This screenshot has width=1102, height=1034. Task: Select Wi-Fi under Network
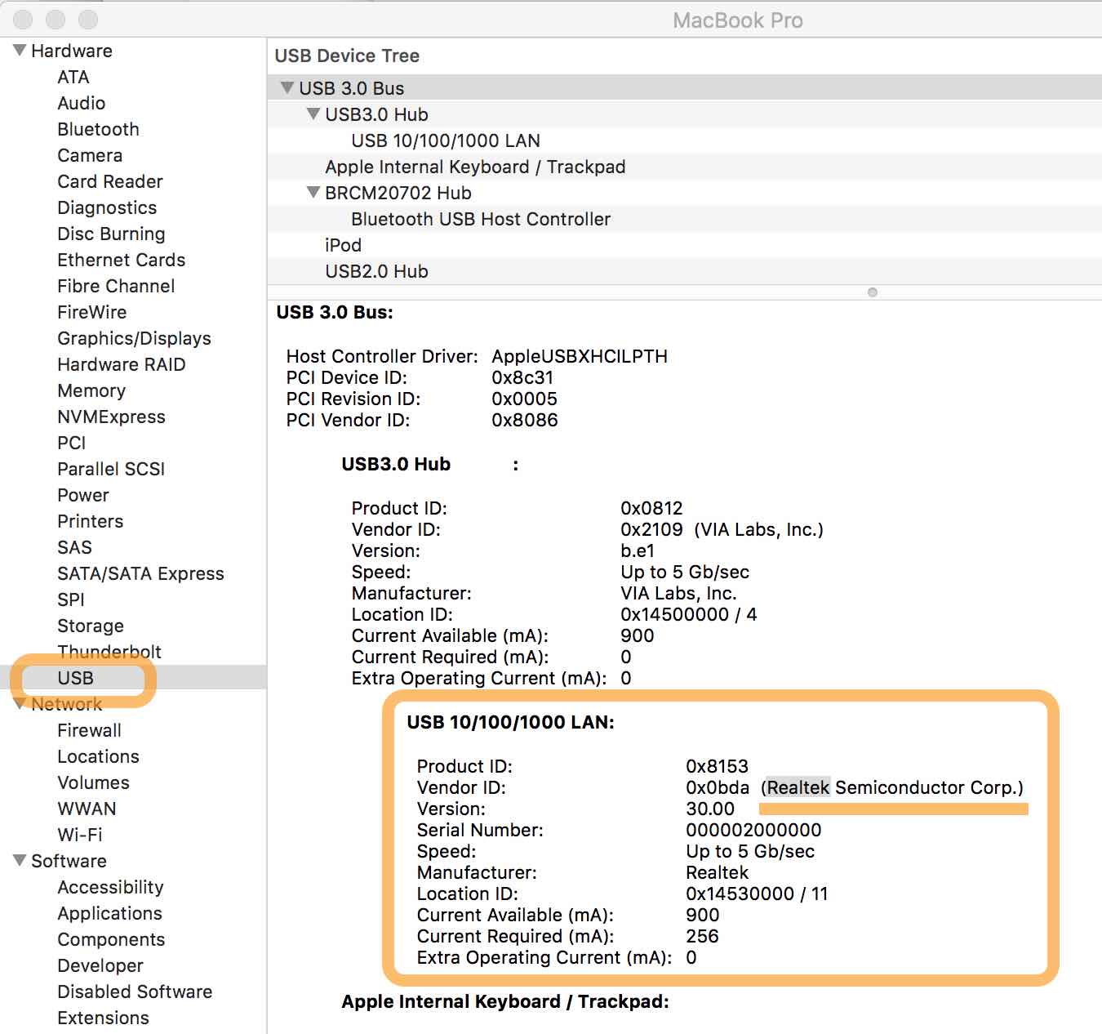pyautogui.click(x=80, y=835)
